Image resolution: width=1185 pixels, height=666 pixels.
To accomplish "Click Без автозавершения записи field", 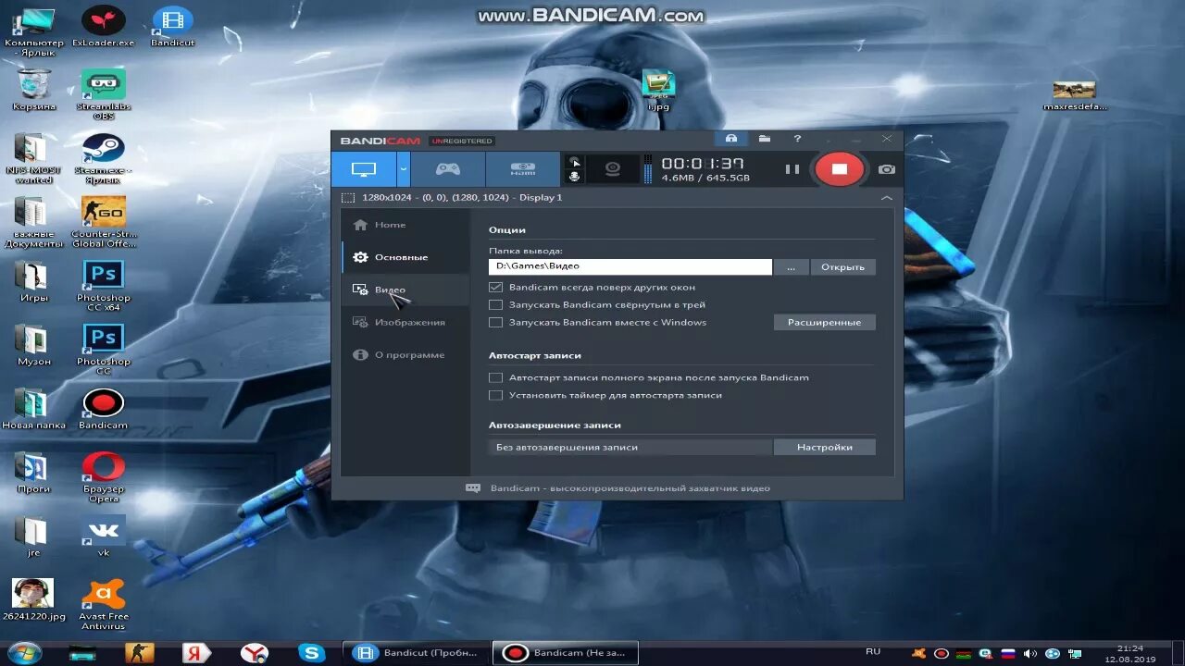I will click(630, 447).
